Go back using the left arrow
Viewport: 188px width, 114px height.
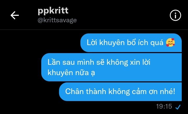point(15,15)
